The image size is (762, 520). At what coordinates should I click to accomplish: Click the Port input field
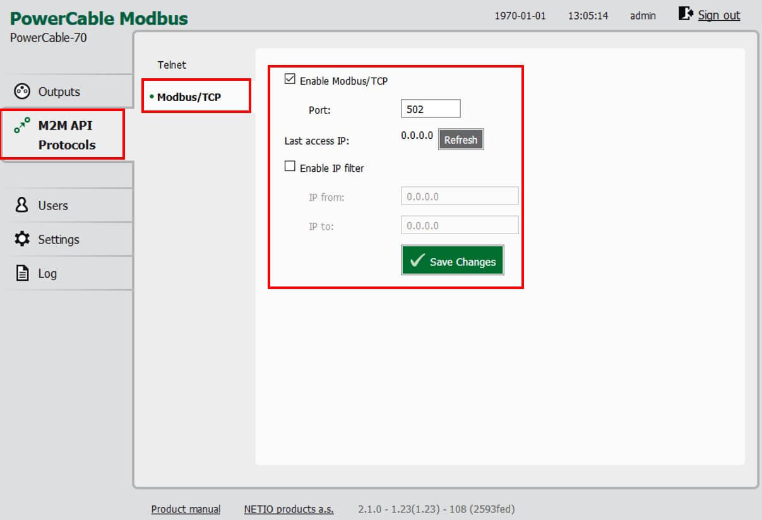click(431, 109)
